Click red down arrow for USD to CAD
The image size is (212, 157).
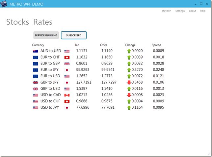(129, 95)
